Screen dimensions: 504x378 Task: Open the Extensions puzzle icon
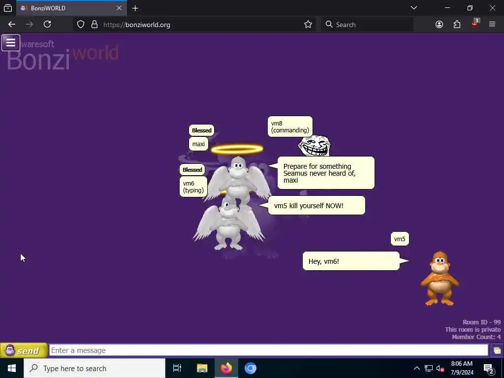click(457, 25)
